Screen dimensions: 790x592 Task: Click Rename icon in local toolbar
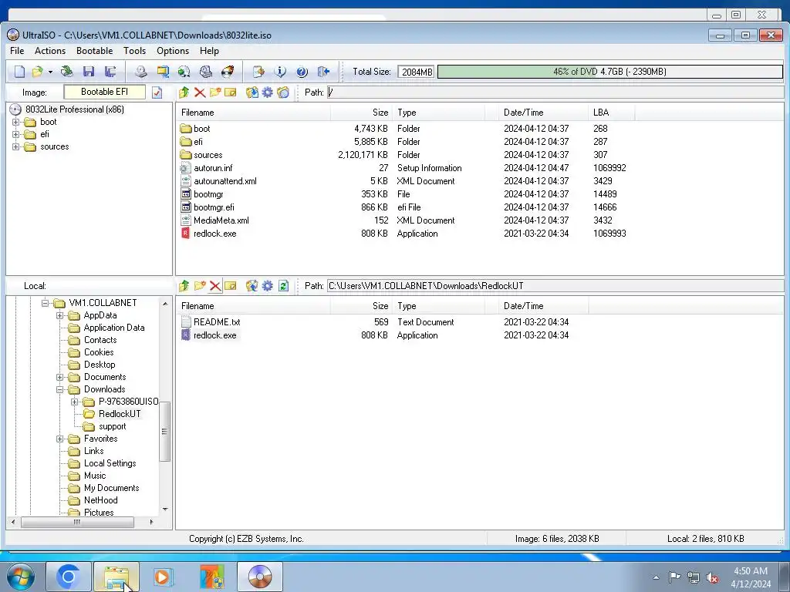tap(231, 286)
